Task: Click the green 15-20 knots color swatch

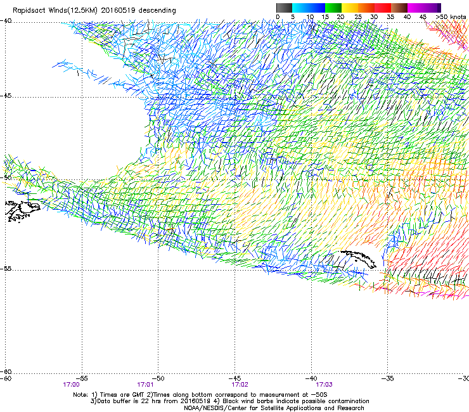Action: click(333, 8)
